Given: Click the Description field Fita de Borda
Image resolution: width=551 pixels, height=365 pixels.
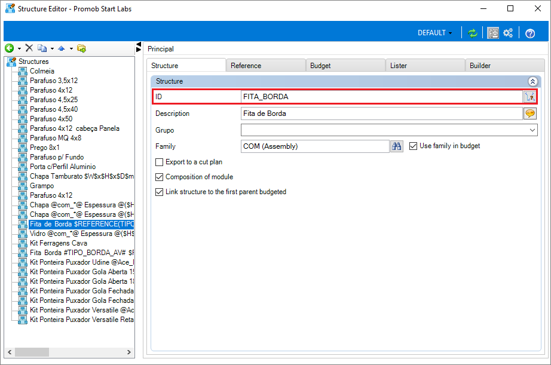Looking at the screenshot, I should [382, 114].
